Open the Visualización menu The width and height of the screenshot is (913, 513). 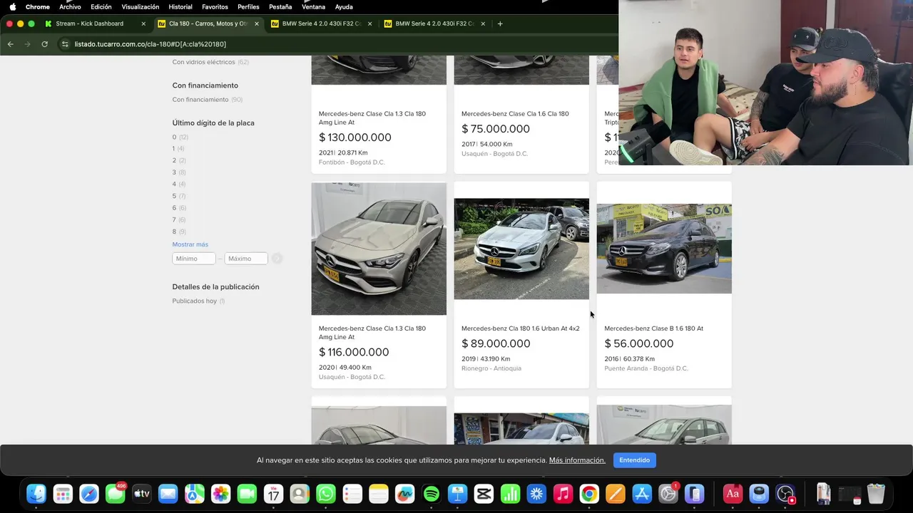point(141,6)
